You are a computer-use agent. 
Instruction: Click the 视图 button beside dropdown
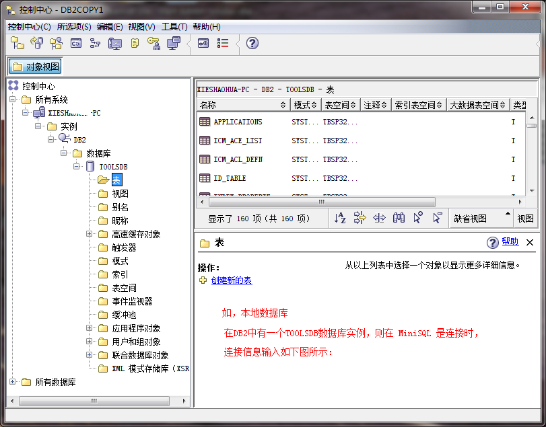pos(525,219)
